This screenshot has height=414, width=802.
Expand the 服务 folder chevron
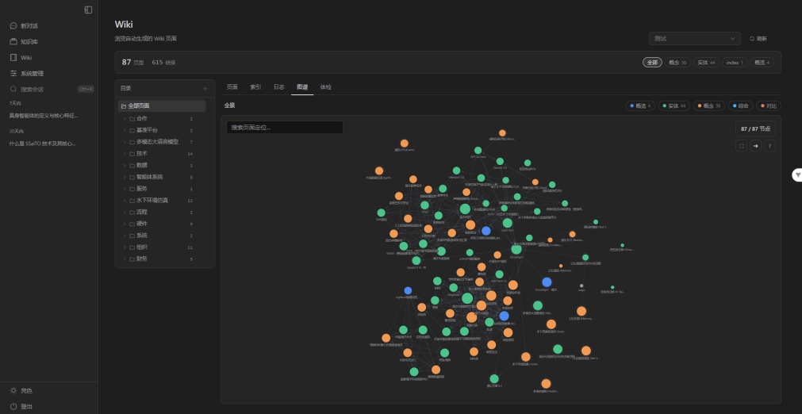coord(125,189)
